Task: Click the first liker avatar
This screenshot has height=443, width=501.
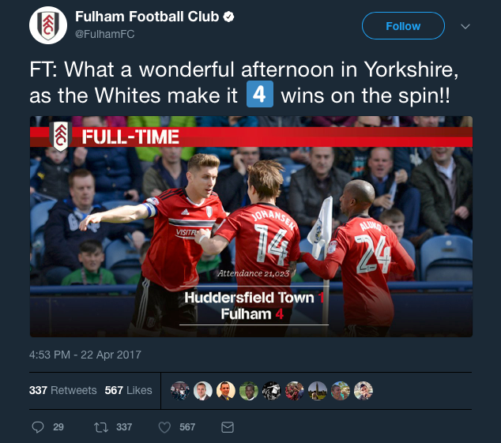Action: (x=180, y=391)
